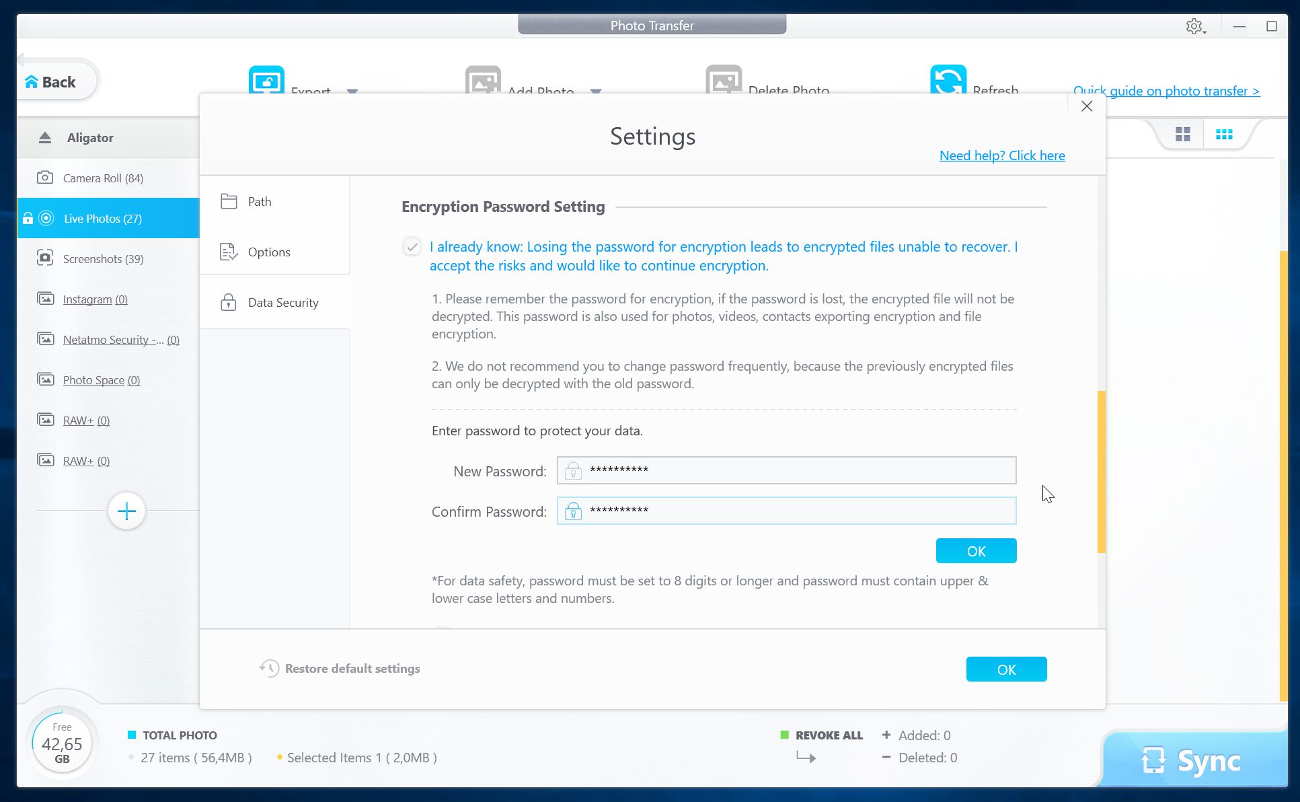The height and width of the screenshot is (802, 1300).
Task: Click the Need help? Click here link
Action: [1001, 155]
